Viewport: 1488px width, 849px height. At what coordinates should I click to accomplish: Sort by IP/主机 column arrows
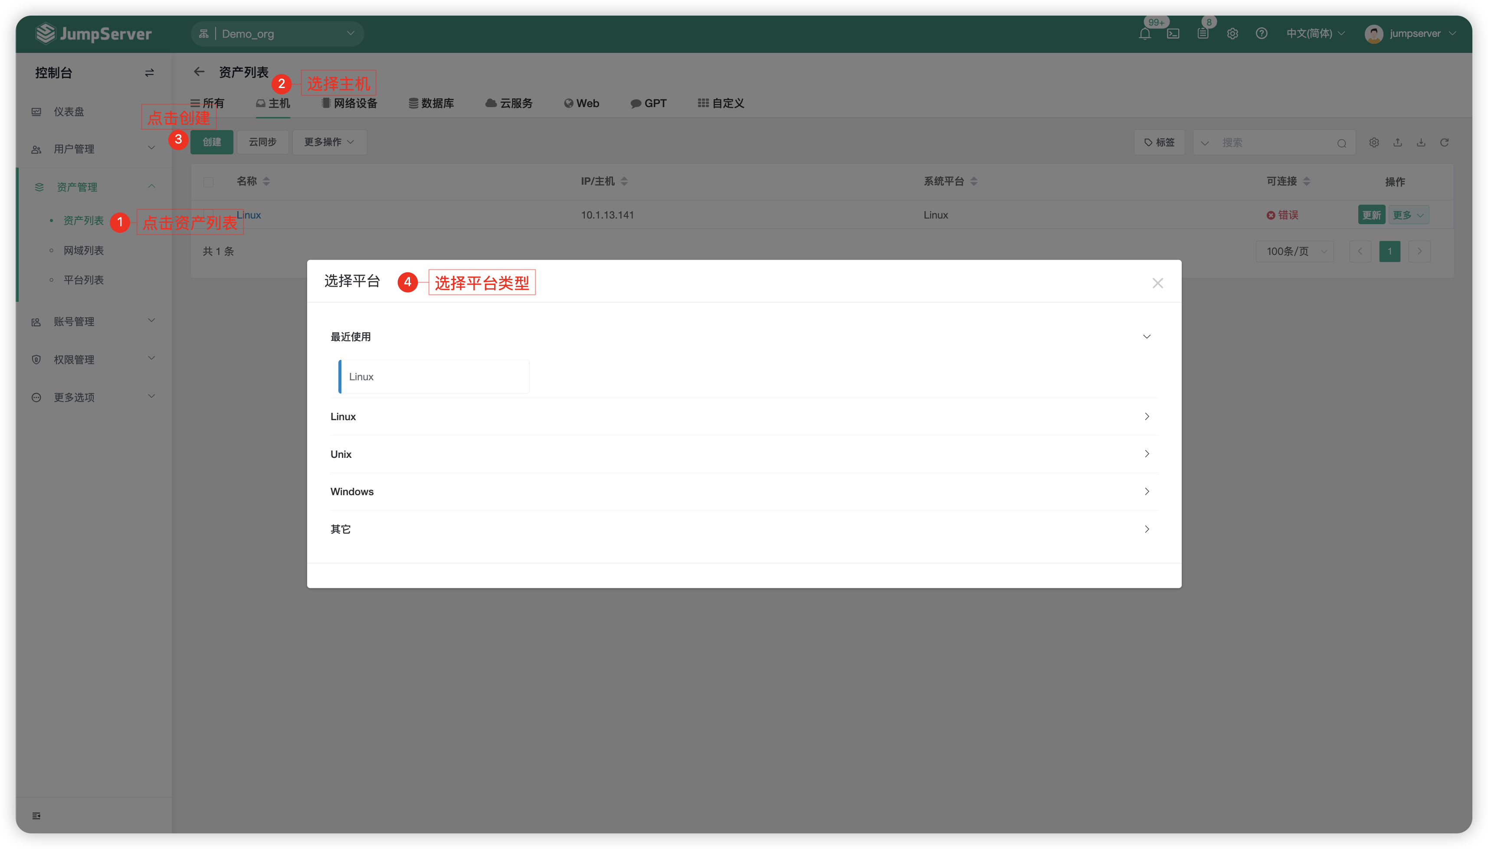624,181
